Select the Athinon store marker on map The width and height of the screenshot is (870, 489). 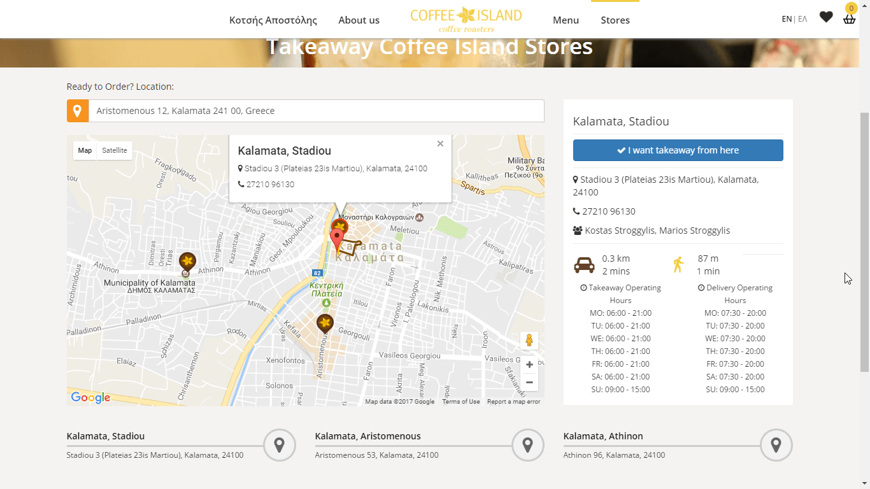187,262
